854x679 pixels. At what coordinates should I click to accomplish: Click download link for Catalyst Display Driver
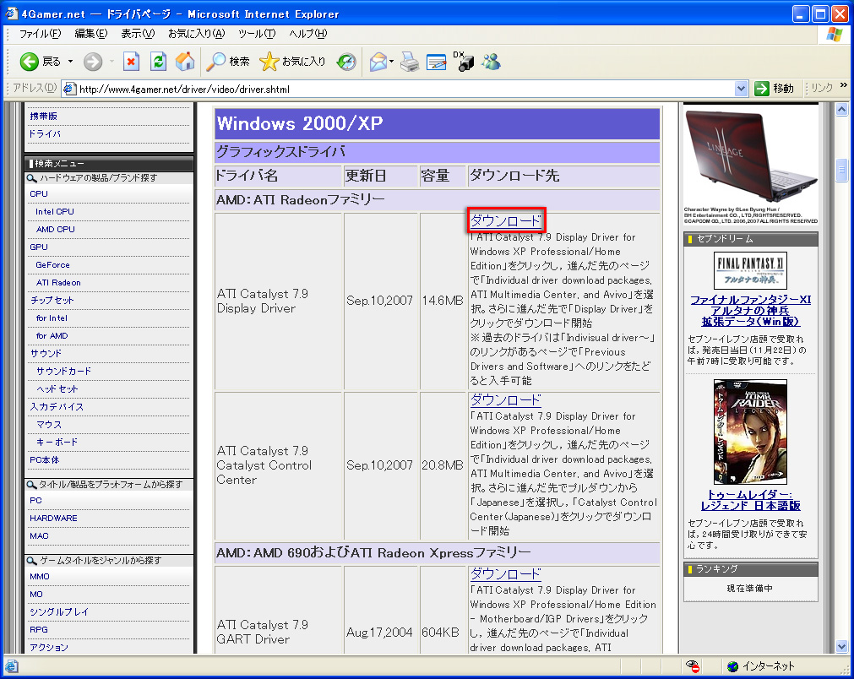tap(506, 220)
